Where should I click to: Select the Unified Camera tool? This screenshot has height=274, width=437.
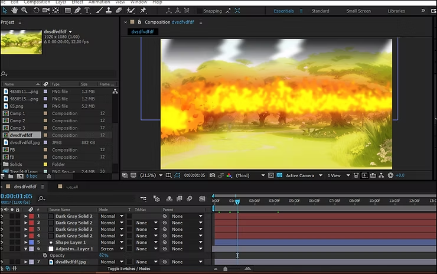point(46,11)
